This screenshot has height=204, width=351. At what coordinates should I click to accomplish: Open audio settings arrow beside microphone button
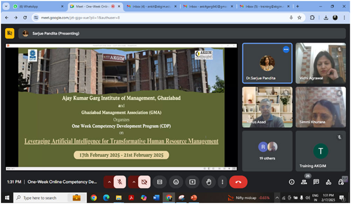(109, 182)
